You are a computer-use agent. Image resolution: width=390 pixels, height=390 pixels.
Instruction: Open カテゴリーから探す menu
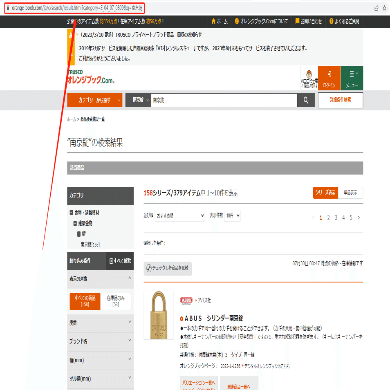95,100
